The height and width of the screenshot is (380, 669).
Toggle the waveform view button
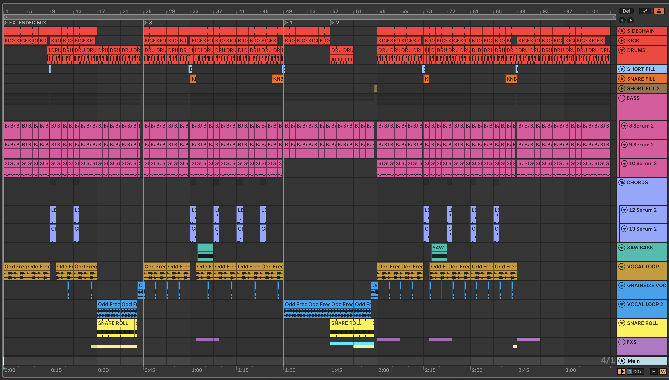tap(621, 371)
